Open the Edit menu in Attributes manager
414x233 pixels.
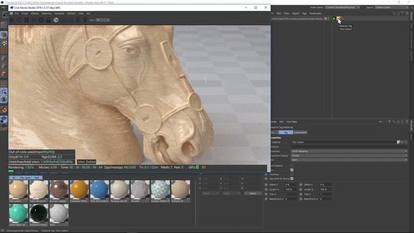(x=281, y=122)
